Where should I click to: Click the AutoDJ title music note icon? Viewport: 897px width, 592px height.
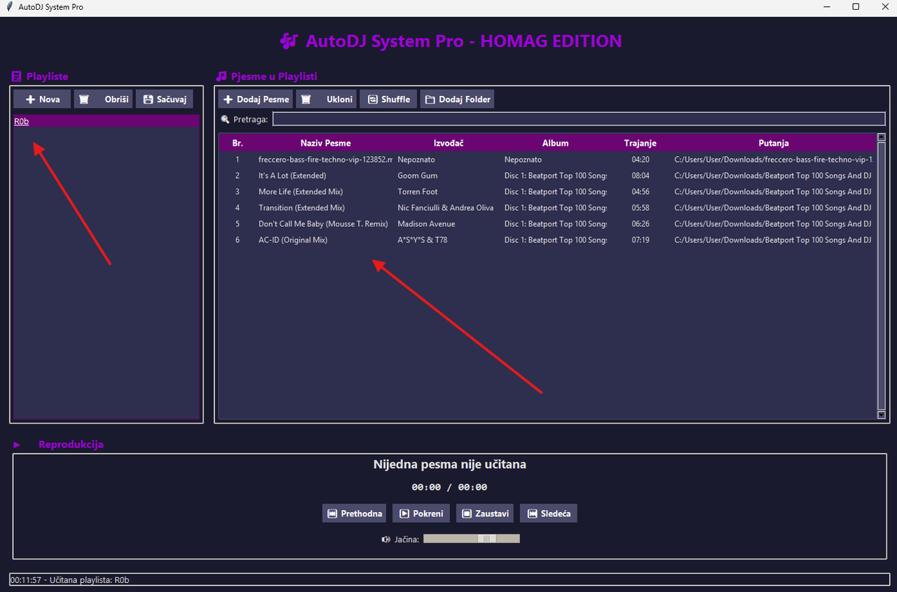289,41
